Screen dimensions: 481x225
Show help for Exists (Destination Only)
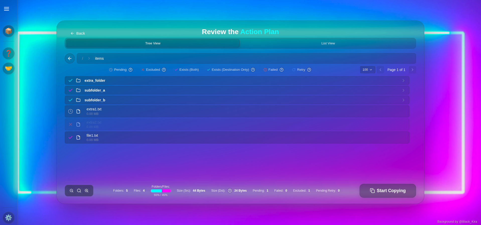[x=253, y=70]
